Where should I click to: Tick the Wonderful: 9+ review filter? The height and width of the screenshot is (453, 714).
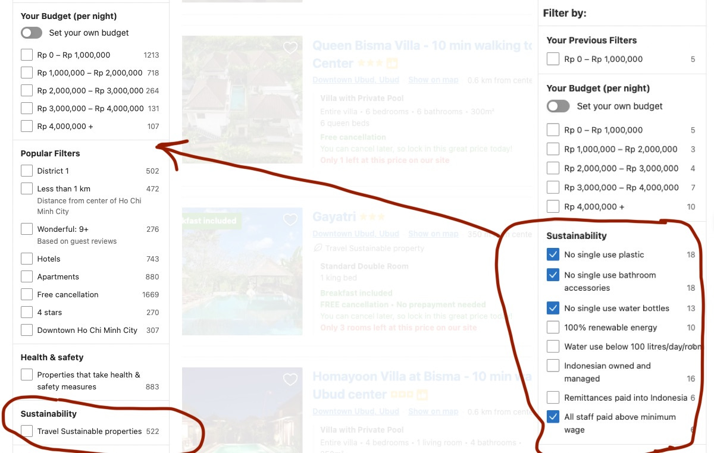27,229
